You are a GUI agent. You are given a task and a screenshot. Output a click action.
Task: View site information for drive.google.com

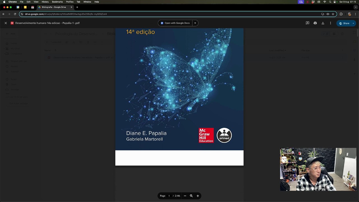(22, 14)
